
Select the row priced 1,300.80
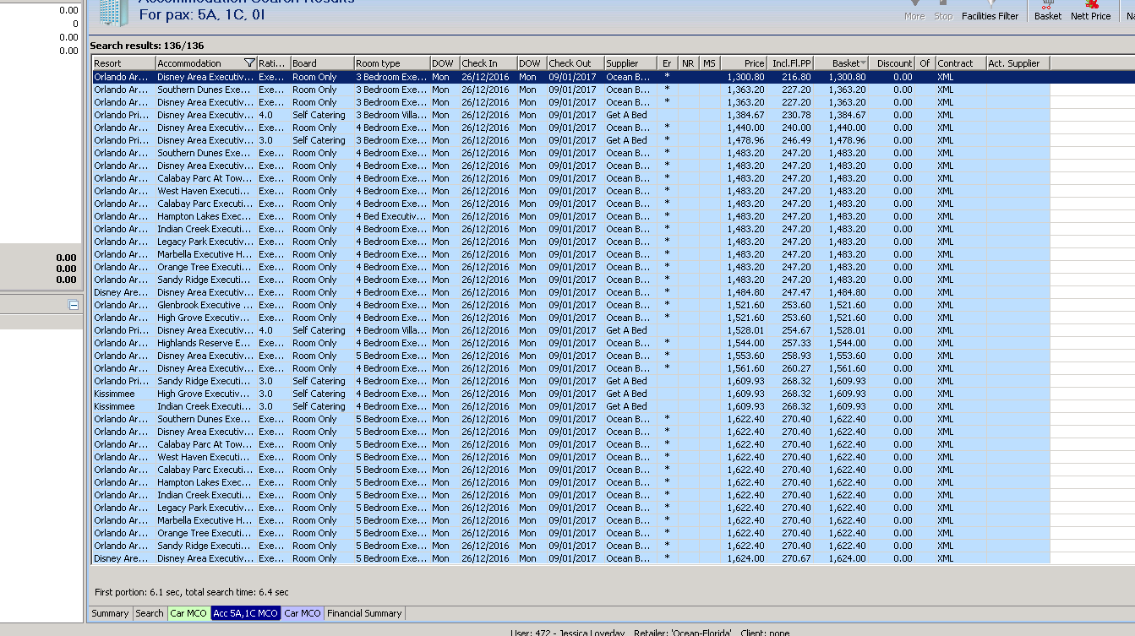click(570, 77)
